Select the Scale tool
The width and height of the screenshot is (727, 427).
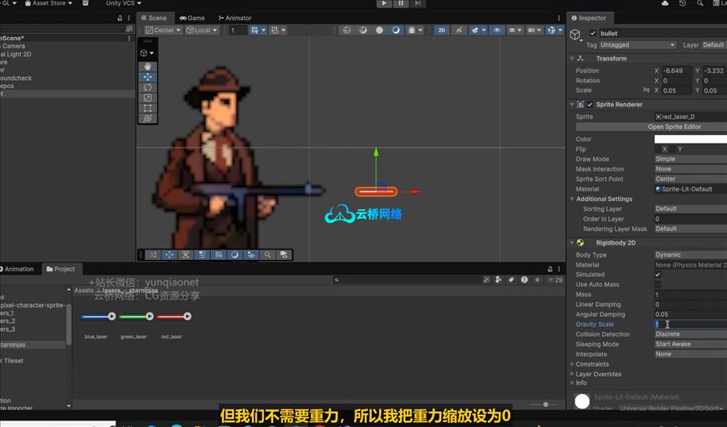(x=148, y=98)
